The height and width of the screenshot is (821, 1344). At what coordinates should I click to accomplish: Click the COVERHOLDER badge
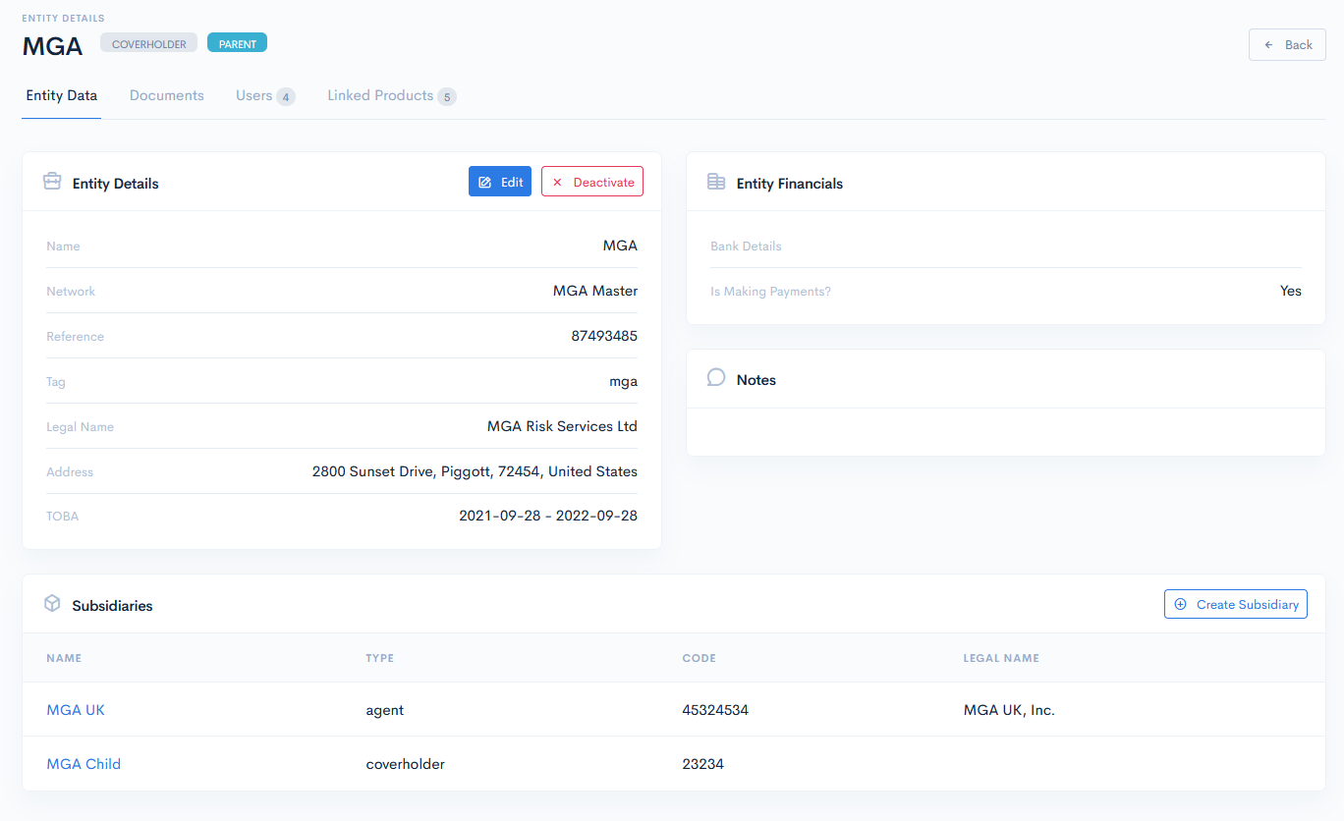coord(149,44)
